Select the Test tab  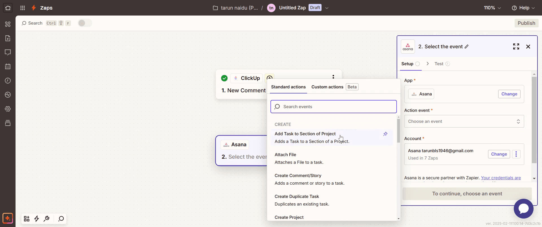(442, 64)
